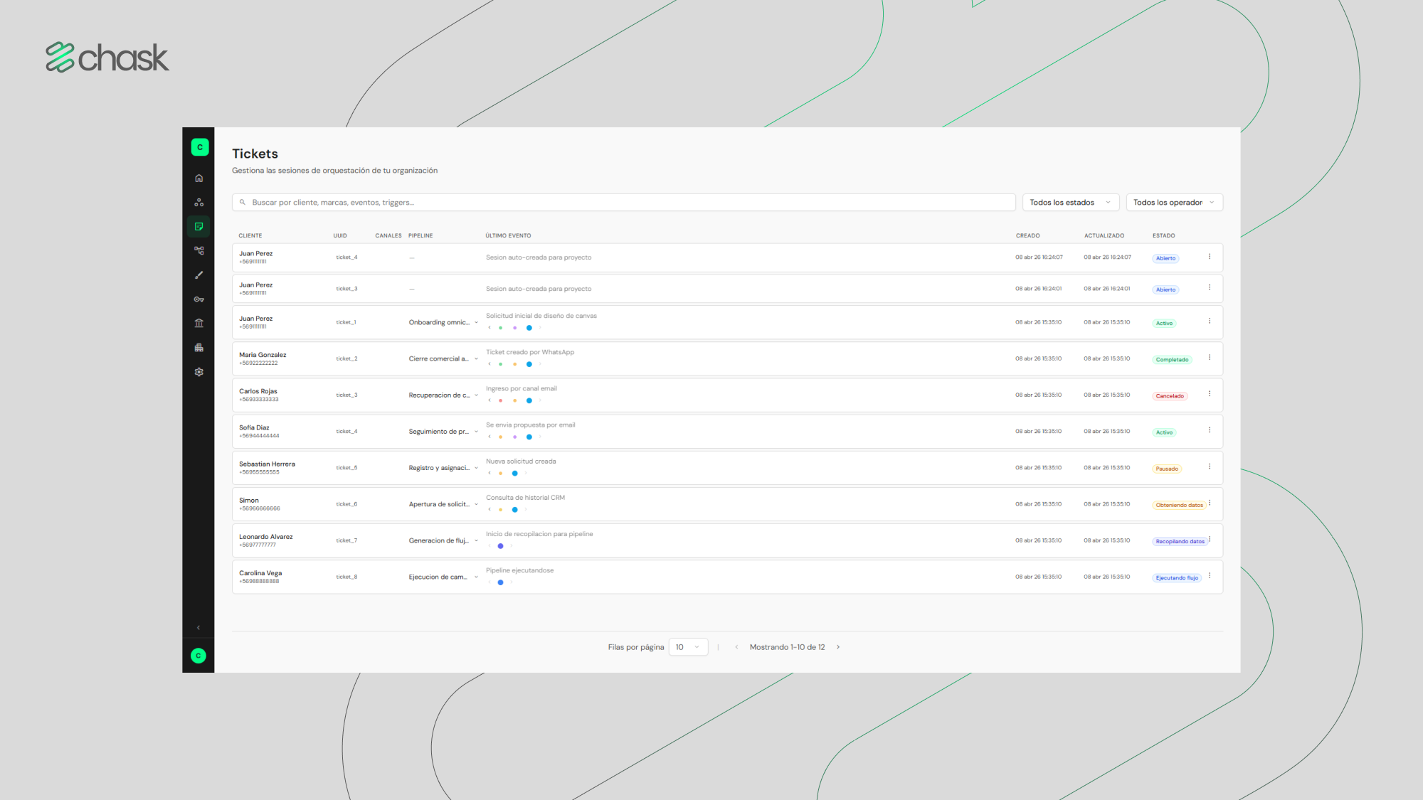This screenshot has width=1423, height=800.
Task: Open three-dot menu for Maria Gonzalez ticket
Action: click(1210, 358)
